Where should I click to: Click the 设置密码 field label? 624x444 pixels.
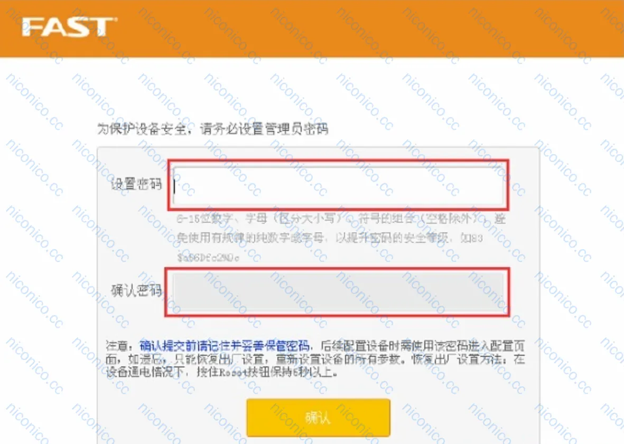pos(136,184)
